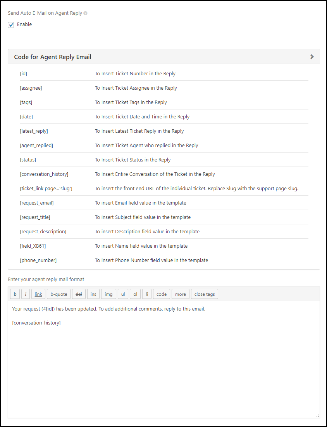Click the Code for Agent Reply Email header

[x=53, y=57]
